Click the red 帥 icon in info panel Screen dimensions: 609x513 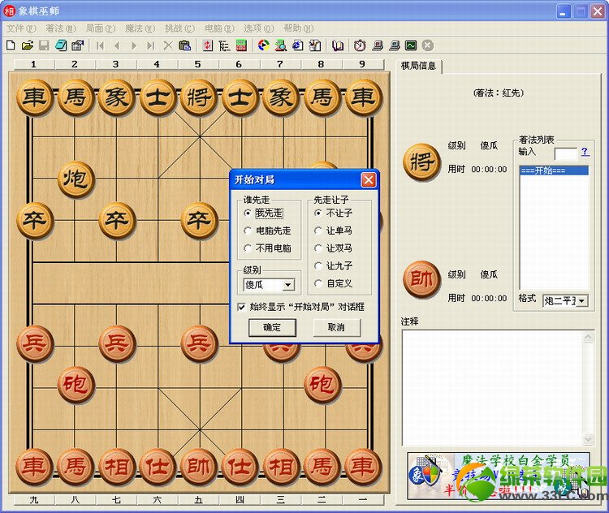click(422, 279)
